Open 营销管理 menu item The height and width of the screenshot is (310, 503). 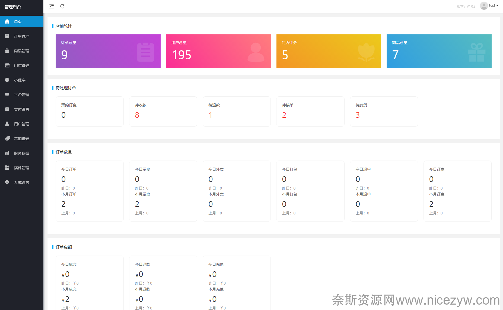[x=22, y=138]
